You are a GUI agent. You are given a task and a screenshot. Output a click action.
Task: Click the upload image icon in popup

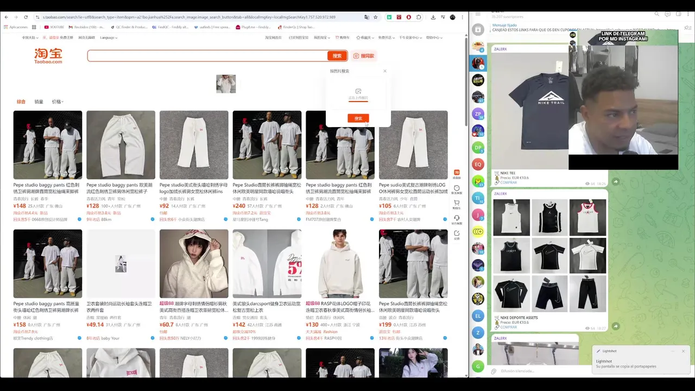[x=358, y=91]
